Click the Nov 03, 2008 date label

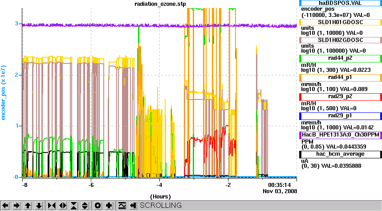[280, 191]
